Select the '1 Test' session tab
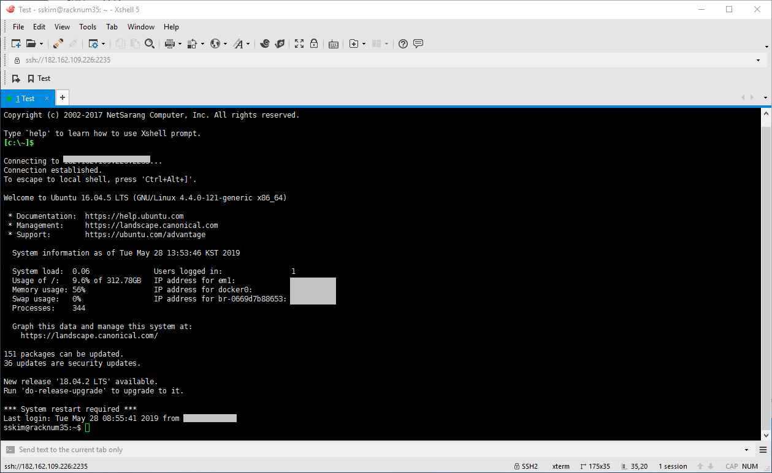 pos(28,98)
